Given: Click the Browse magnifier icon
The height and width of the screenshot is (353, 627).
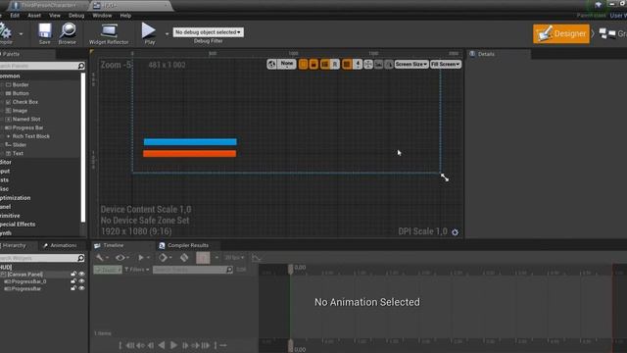Looking at the screenshot, I should click(x=68, y=30).
